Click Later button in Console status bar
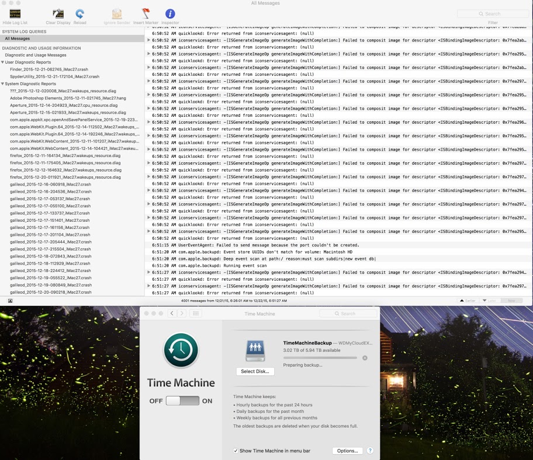This screenshot has width=533, height=460. [x=490, y=301]
